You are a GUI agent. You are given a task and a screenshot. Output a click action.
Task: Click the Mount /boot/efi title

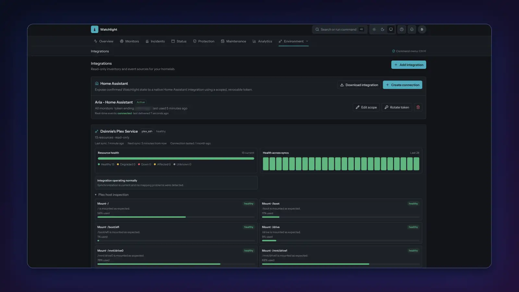pos(108,227)
